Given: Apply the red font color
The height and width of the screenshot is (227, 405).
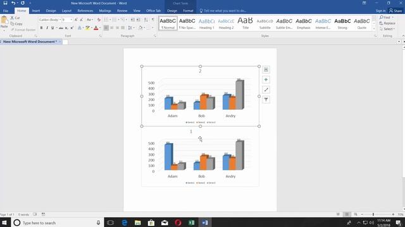Looking at the screenshot, I should [96, 28].
